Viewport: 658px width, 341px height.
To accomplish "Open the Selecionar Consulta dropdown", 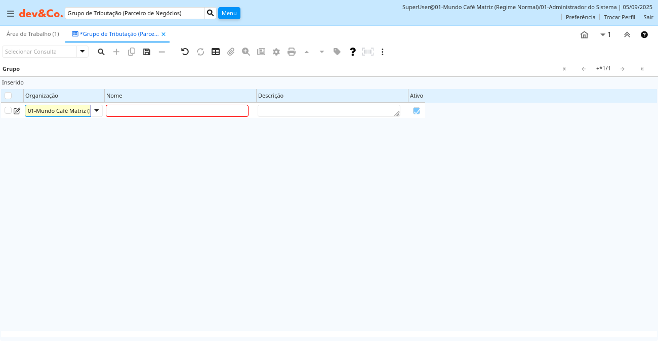I will [x=83, y=52].
